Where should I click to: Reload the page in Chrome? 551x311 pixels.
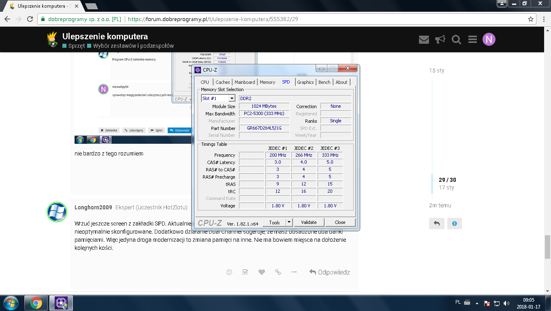tap(30, 19)
